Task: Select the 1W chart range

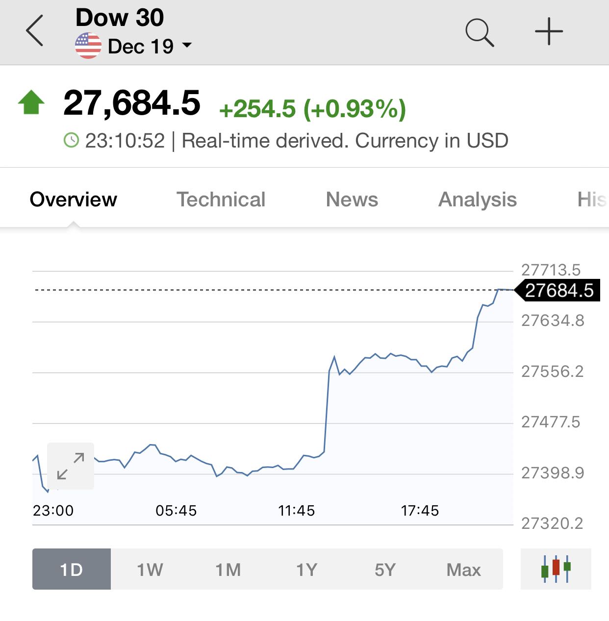Action: 150,569
